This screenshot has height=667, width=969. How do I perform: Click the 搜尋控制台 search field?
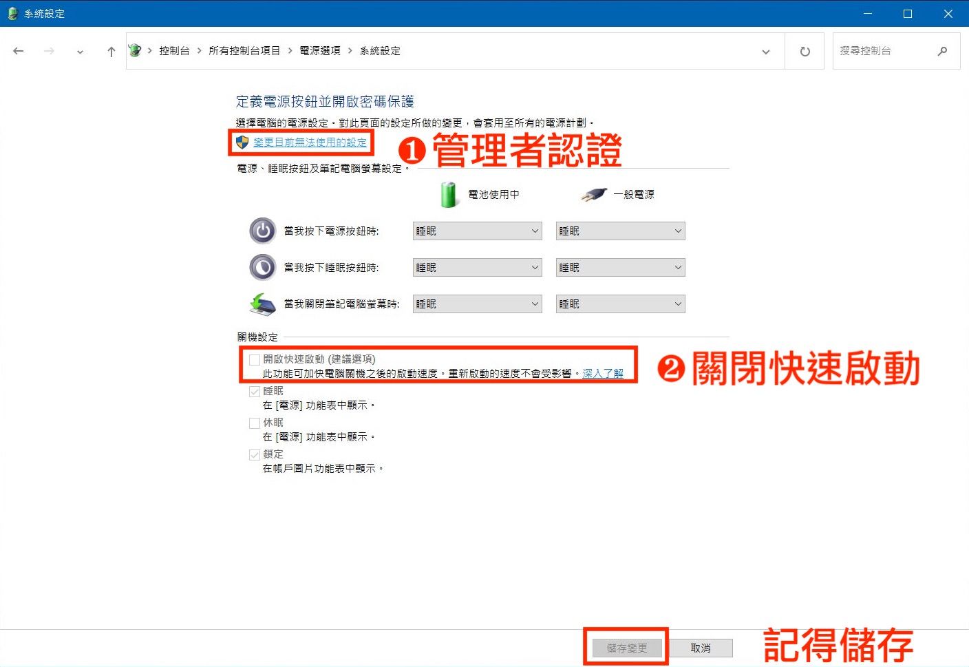click(x=883, y=51)
